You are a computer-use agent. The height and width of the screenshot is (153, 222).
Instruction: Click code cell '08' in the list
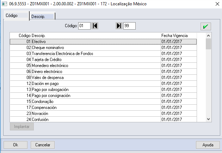click(x=20, y=78)
